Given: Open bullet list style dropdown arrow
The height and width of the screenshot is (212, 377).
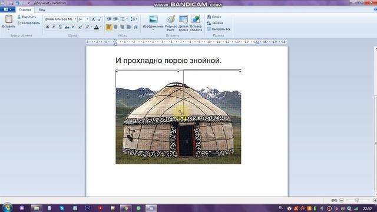Looking at the screenshot, I should 127,19.
